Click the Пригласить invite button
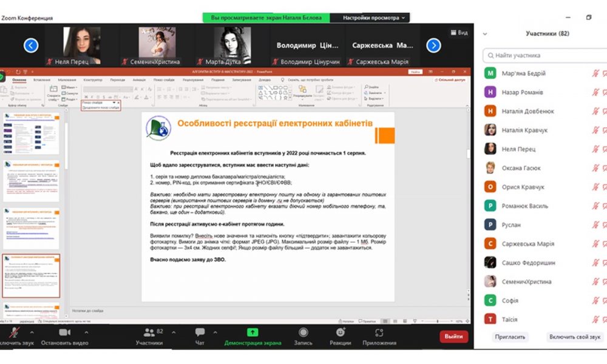The image size is (607, 364). click(x=509, y=337)
